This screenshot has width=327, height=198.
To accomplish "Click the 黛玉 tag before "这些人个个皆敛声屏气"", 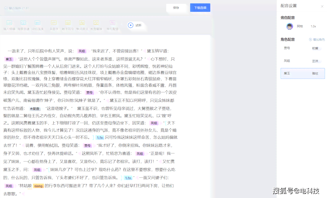I will [9, 59].
